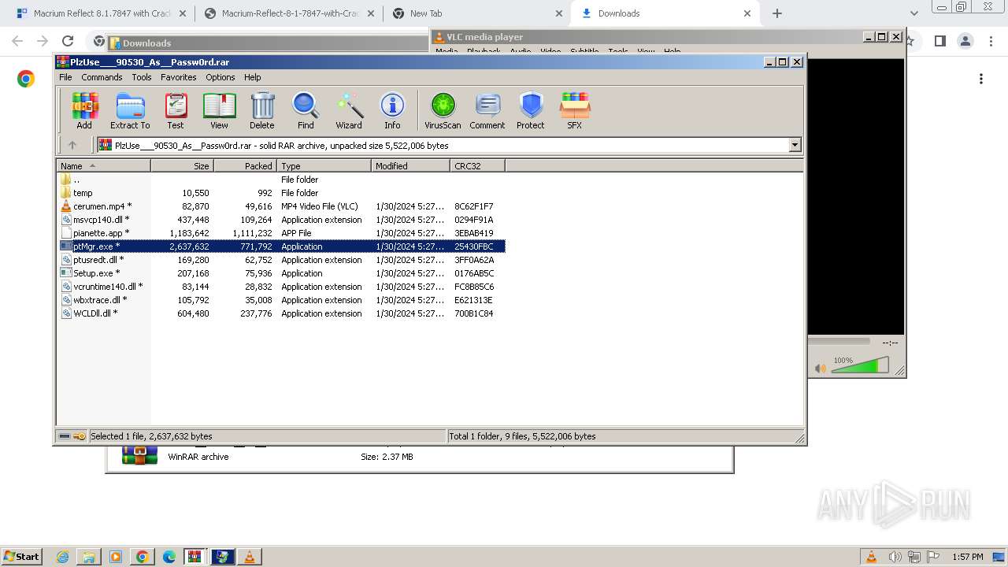Click the Add toolbar icon in WinRAR

84,110
